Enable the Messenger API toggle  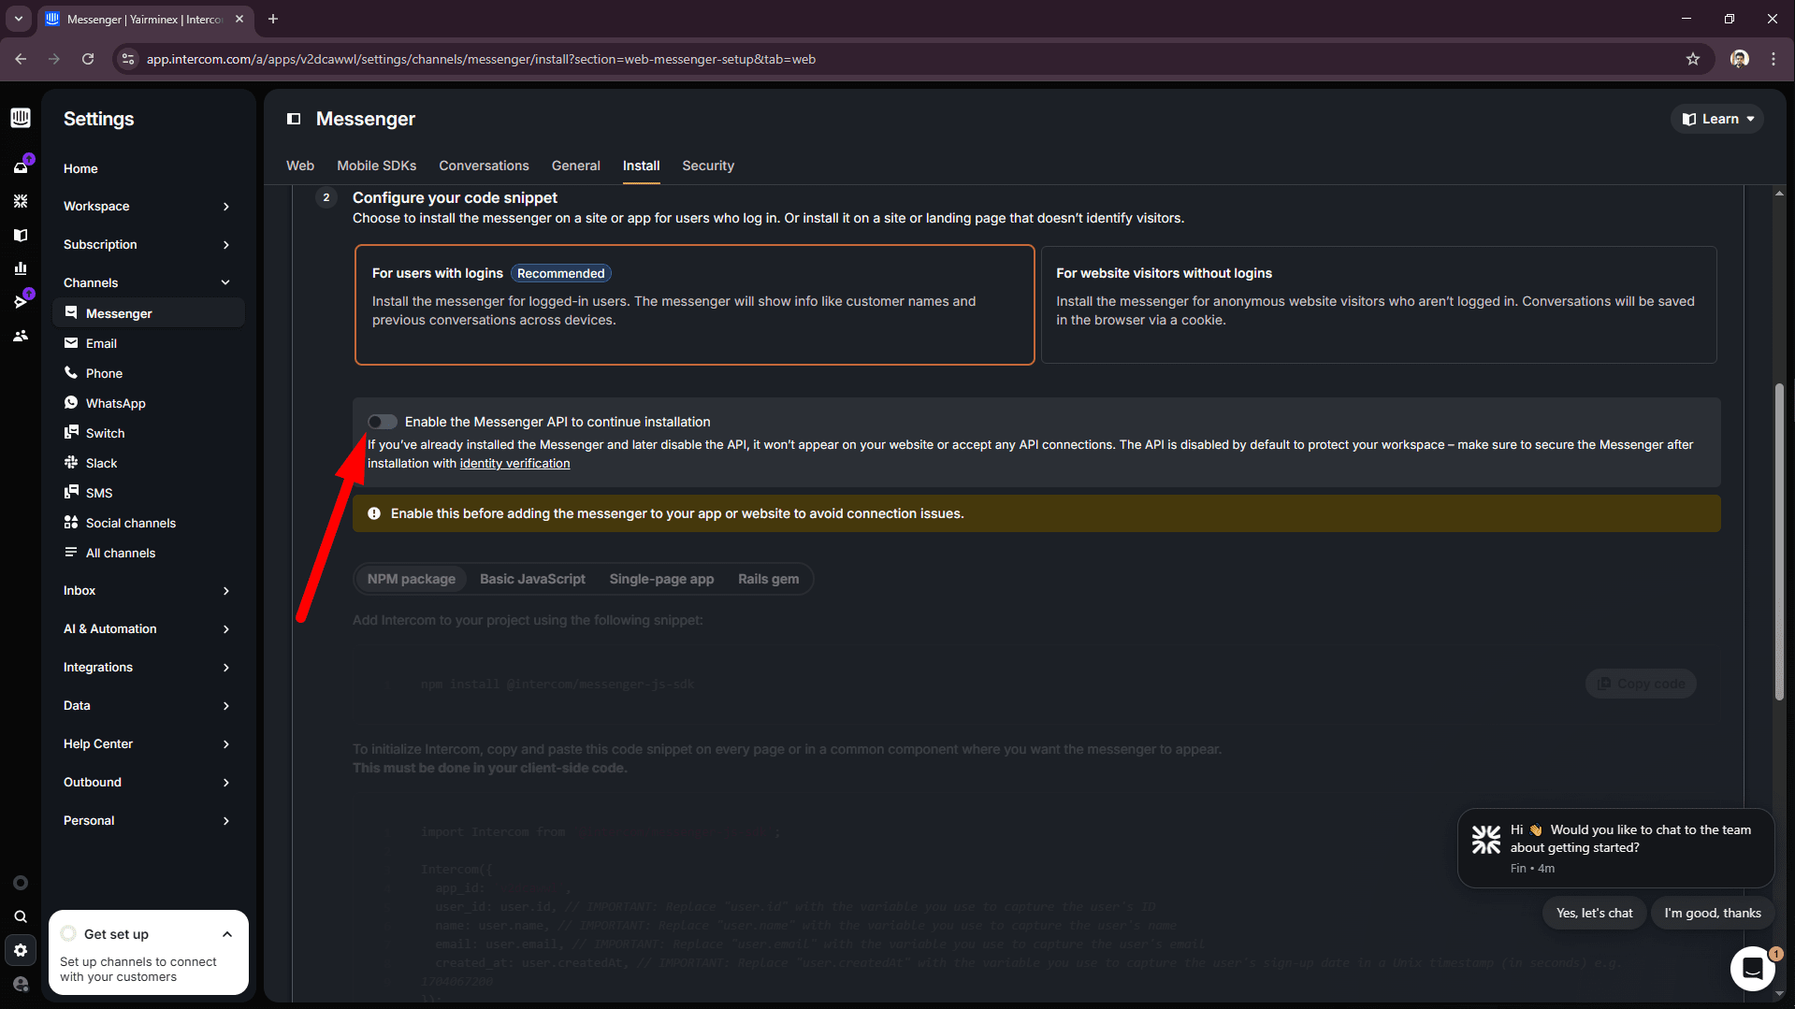[382, 422]
